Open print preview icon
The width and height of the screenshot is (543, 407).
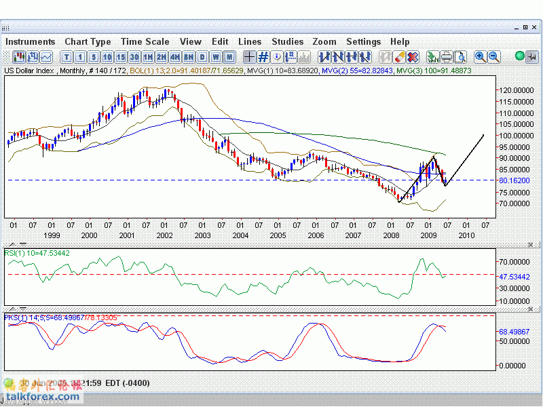pyautogui.click(x=460, y=57)
